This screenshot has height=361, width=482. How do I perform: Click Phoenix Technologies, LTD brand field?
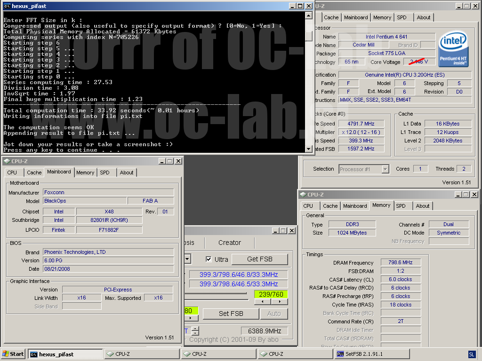coord(108,252)
